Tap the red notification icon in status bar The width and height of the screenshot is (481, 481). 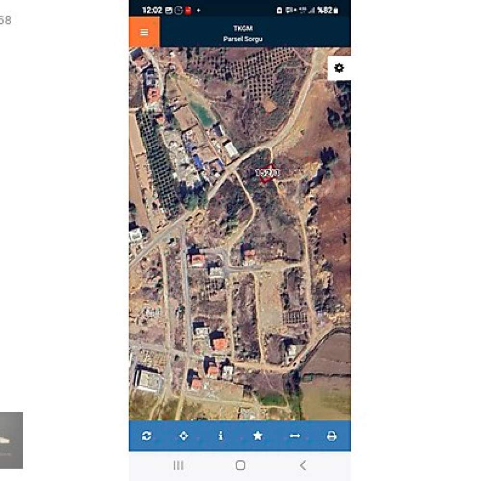(x=188, y=11)
